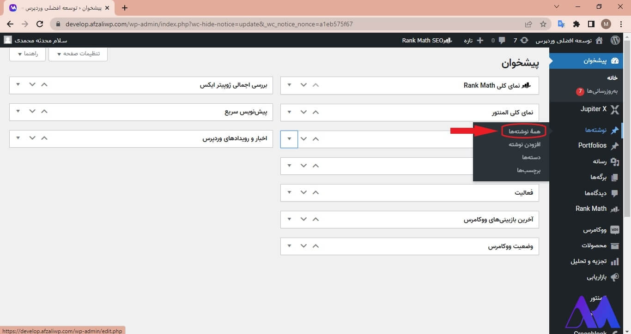
Task: Move آخرین بازبینی‌های ووکامرس widget down
Action: 303,219
